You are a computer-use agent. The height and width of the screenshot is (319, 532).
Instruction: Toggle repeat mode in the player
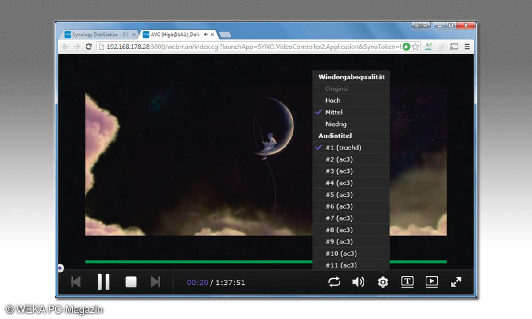(334, 282)
